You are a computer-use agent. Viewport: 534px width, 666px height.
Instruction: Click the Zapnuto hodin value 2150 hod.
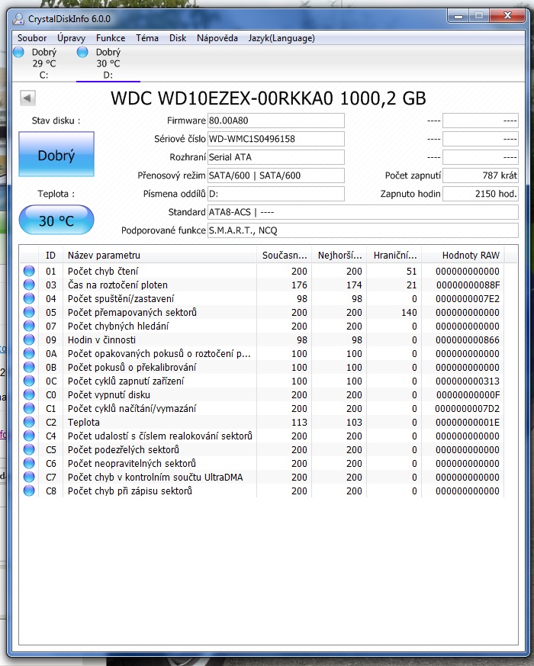click(481, 194)
